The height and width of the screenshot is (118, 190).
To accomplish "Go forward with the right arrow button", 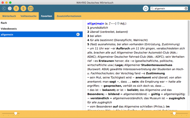I will pos(10,9).
